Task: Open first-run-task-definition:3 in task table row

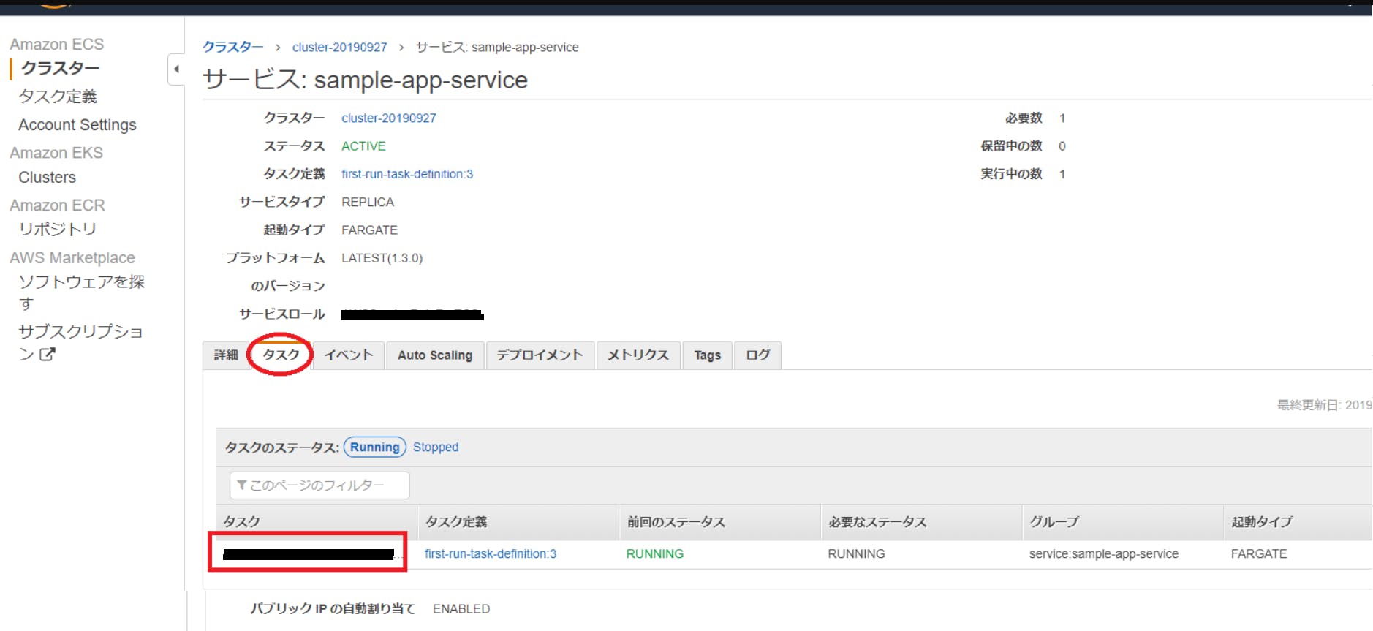Action: click(x=491, y=554)
